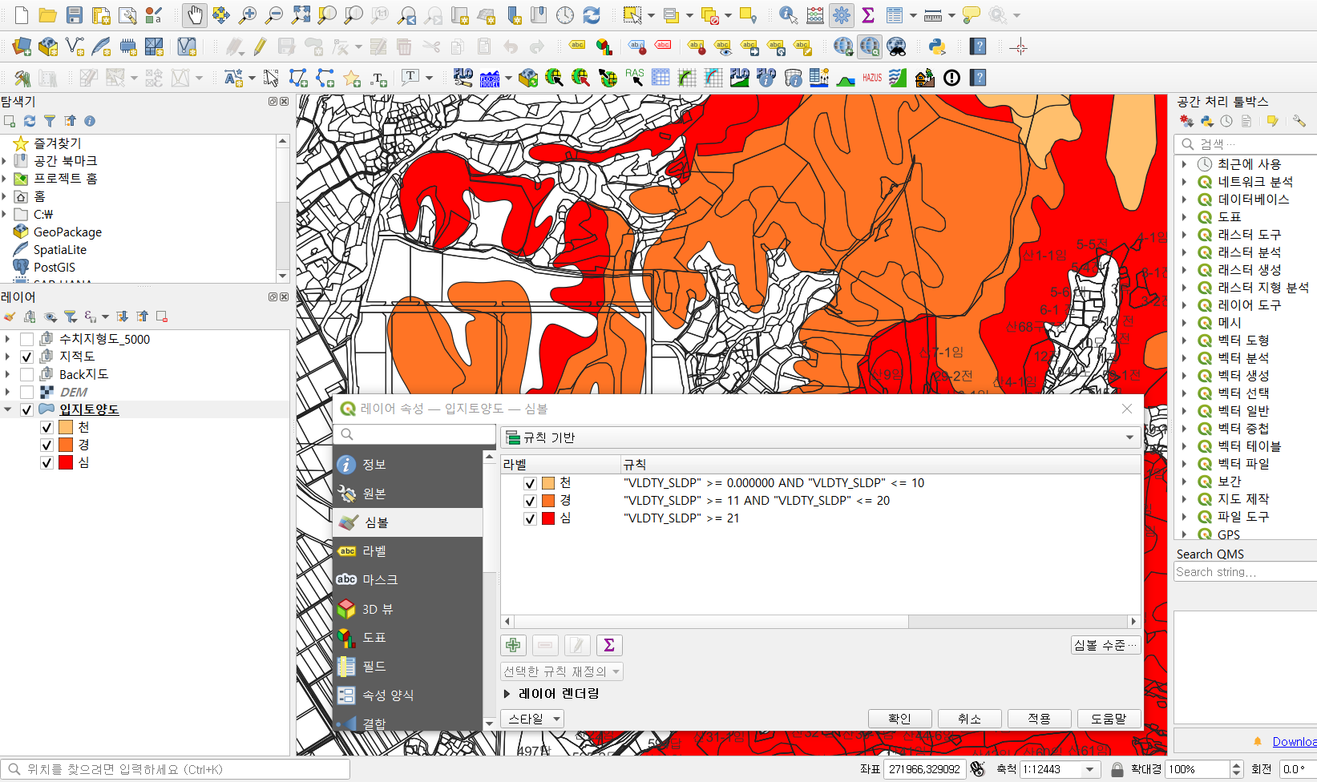Click the Identify Features tool
This screenshot has width=1317, height=782.
tap(788, 15)
